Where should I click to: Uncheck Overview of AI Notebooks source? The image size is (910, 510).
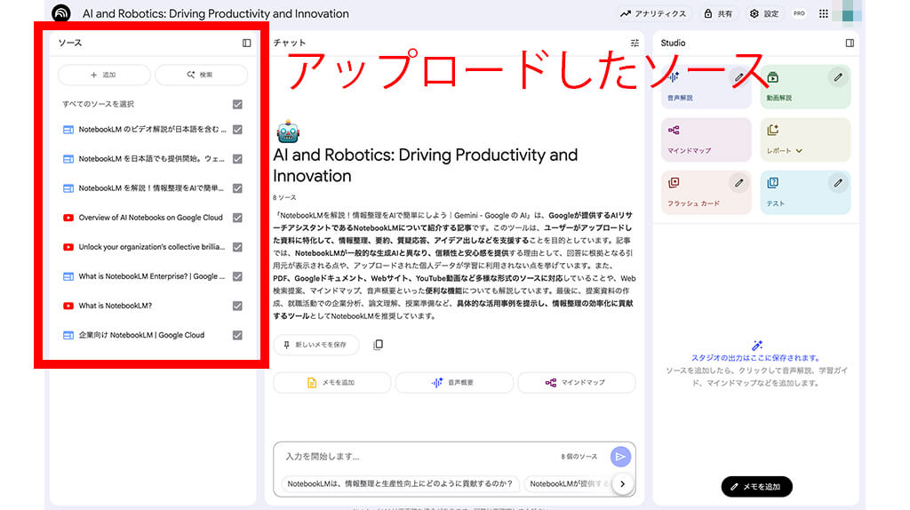237,218
